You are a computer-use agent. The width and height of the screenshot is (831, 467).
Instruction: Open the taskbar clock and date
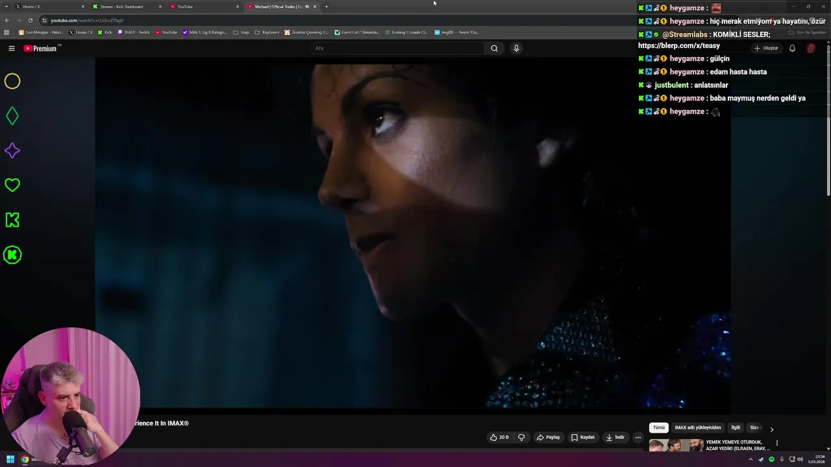coord(816,459)
